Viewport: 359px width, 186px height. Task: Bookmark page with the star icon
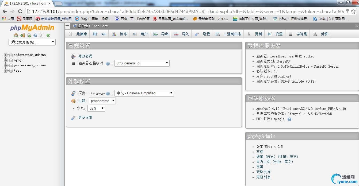point(353,11)
